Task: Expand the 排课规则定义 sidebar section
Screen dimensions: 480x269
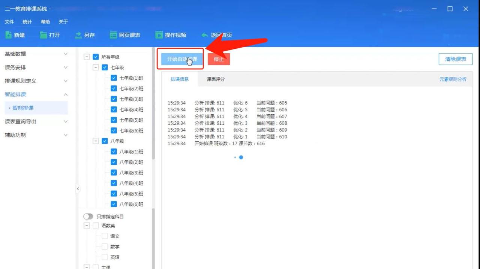Action: point(36,81)
